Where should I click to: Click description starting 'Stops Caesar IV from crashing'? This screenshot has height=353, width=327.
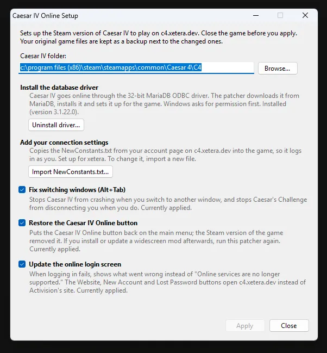168,203
